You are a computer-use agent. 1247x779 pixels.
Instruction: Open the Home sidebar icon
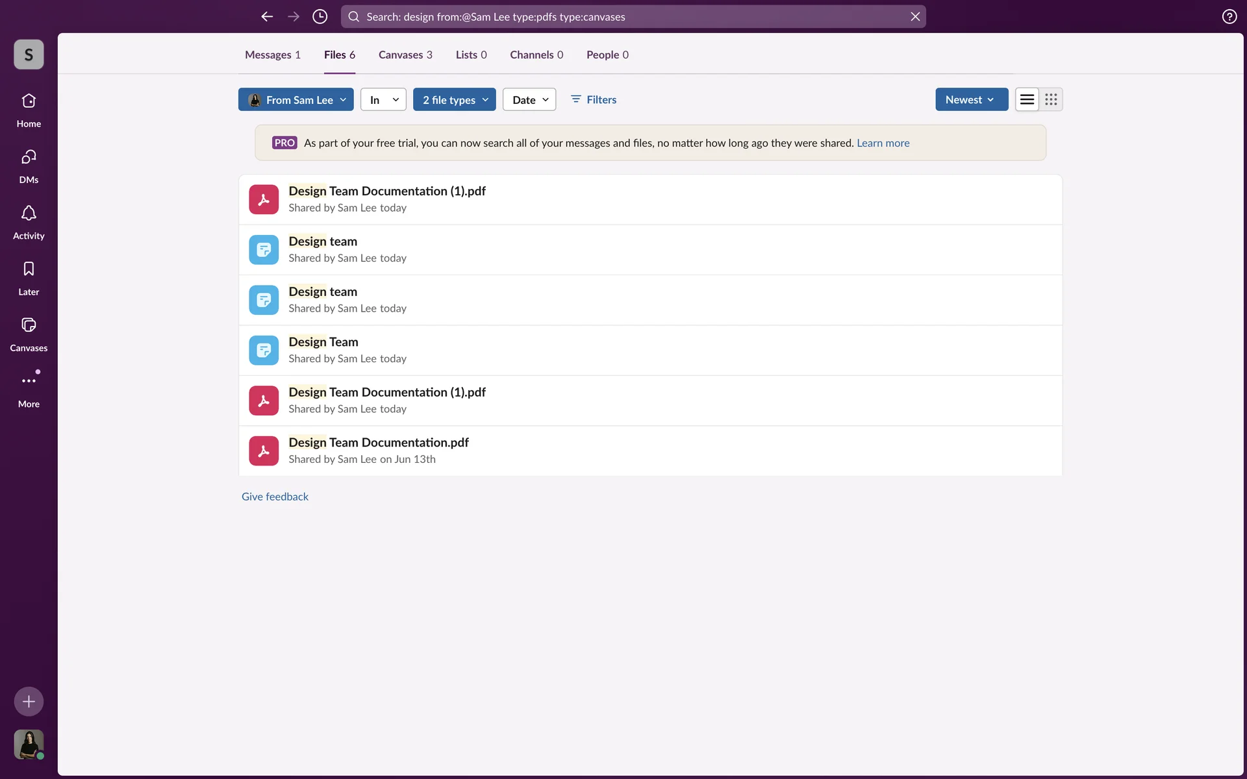click(x=29, y=101)
